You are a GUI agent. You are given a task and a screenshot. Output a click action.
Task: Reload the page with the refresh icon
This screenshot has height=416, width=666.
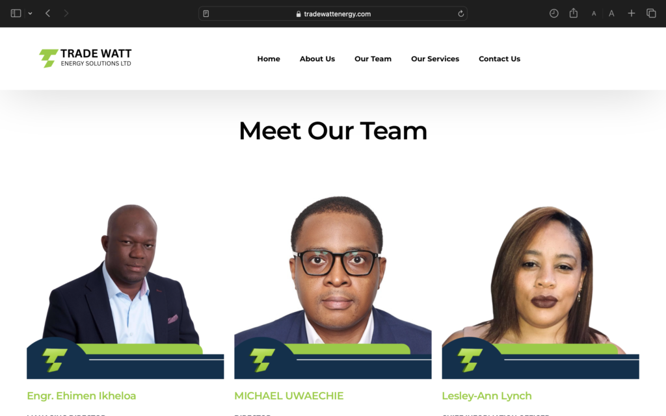461,14
